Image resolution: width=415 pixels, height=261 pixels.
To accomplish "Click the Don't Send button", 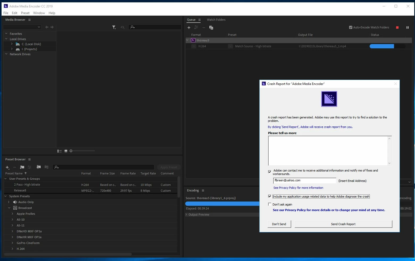I will coord(279,224).
